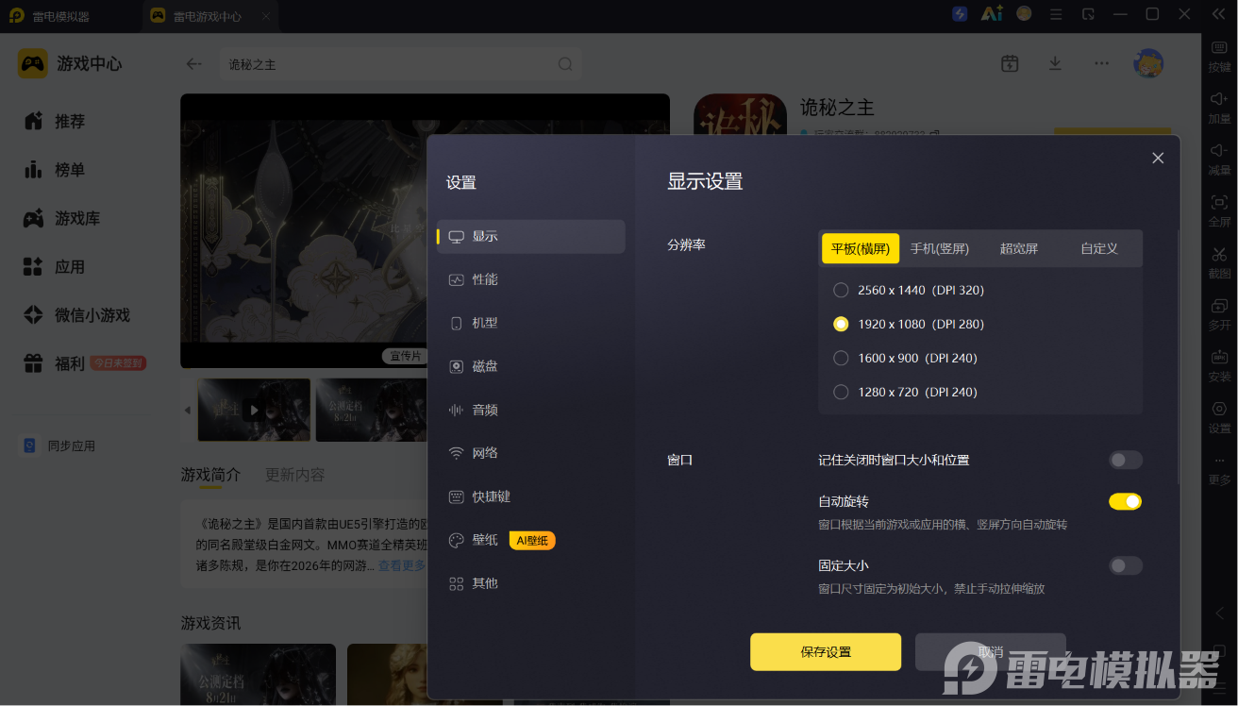
Task: Select 音频 settings category
Action: click(531, 410)
